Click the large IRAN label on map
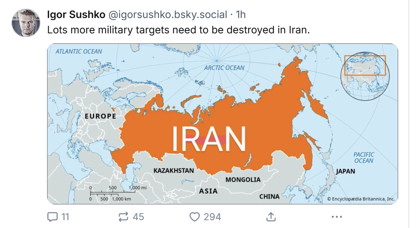The image size is (418, 228). tap(208, 139)
